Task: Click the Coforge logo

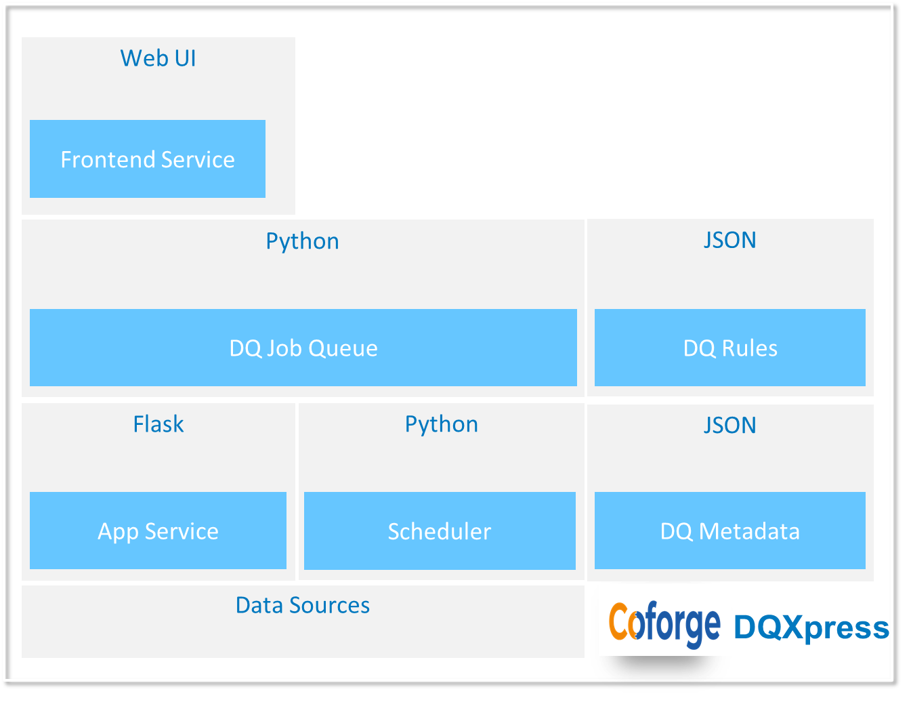Action: 664,625
